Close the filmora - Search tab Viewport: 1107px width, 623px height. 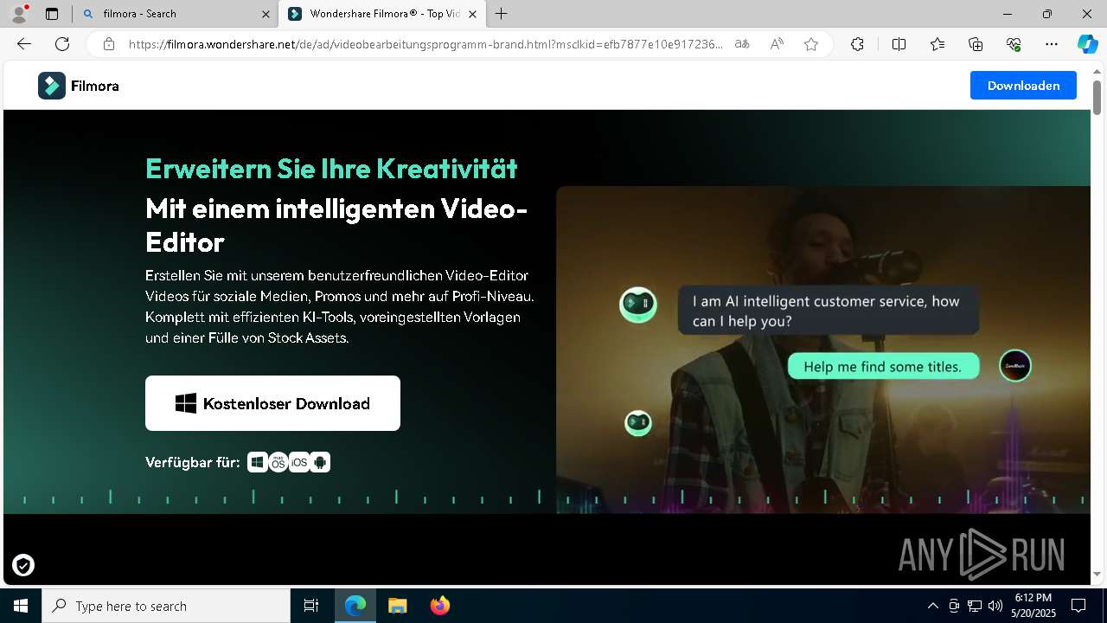pos(266,14)
